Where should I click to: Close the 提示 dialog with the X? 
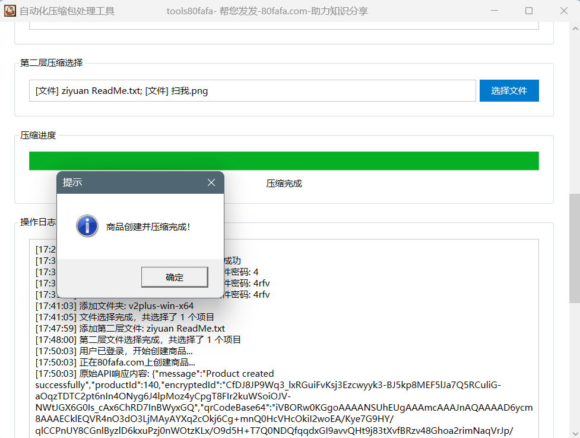[x=211, y=182]
